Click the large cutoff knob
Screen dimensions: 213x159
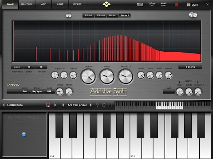coord(107,77)
